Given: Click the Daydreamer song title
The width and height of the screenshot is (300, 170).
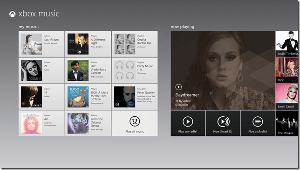Looking at the screenshot, I should [187, 95].
